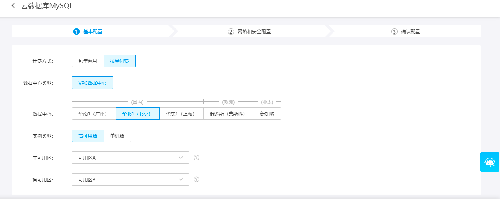This screenshot has height=199, width=500.
Task: Click the 云数据库MySQL page title
Action: coord(47,6)
